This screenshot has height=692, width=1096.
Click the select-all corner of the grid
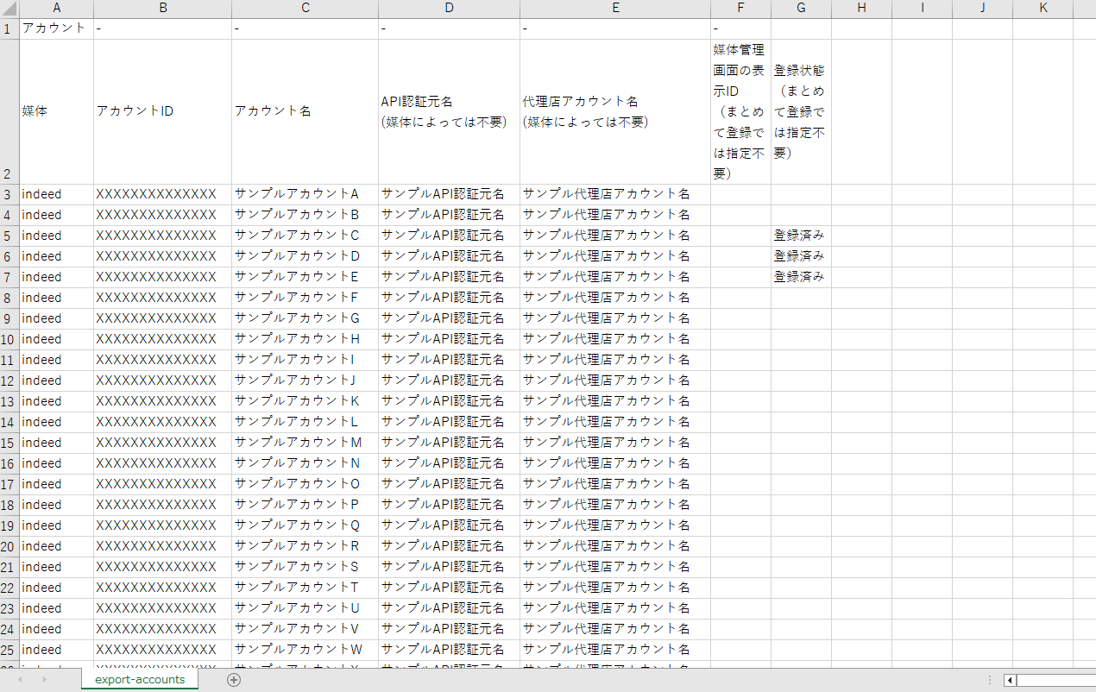(9, 9)
